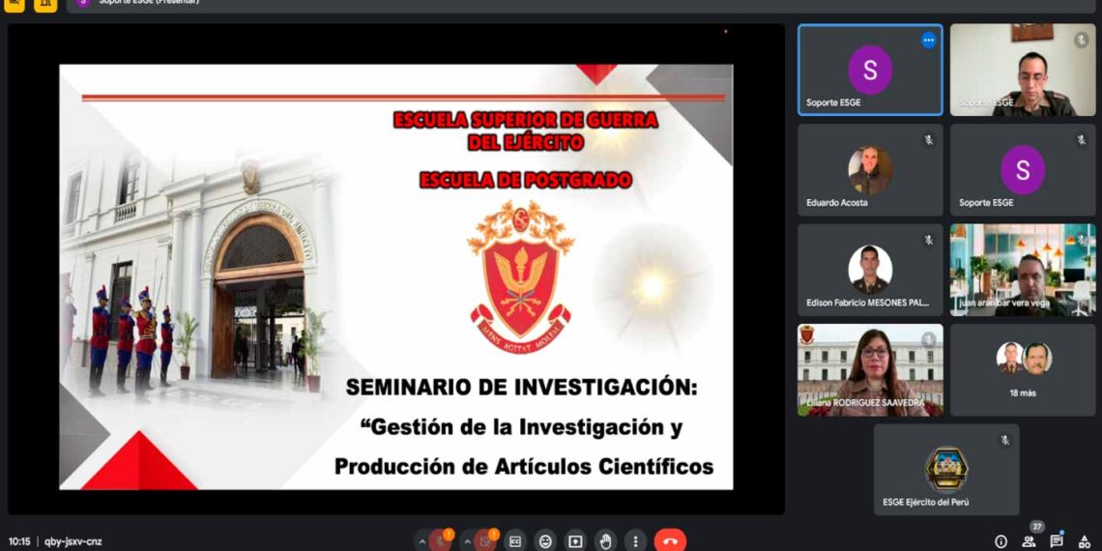
Task: Open the '18 más' additional participants tile
Action: [x=1023, y=369]
